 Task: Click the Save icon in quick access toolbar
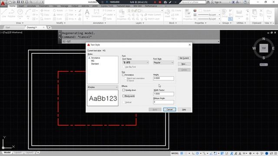click(18, 2)
